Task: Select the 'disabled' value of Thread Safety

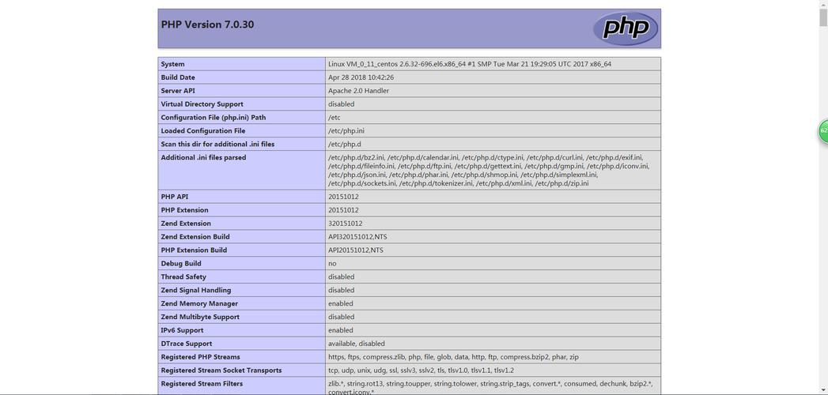Action: pos(341,276)
